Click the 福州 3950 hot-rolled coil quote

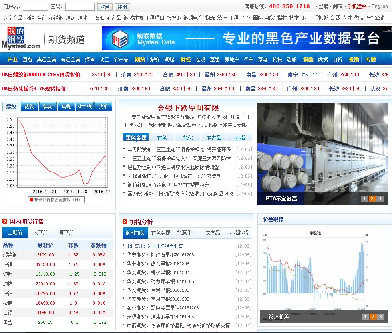tap(218, 89)
